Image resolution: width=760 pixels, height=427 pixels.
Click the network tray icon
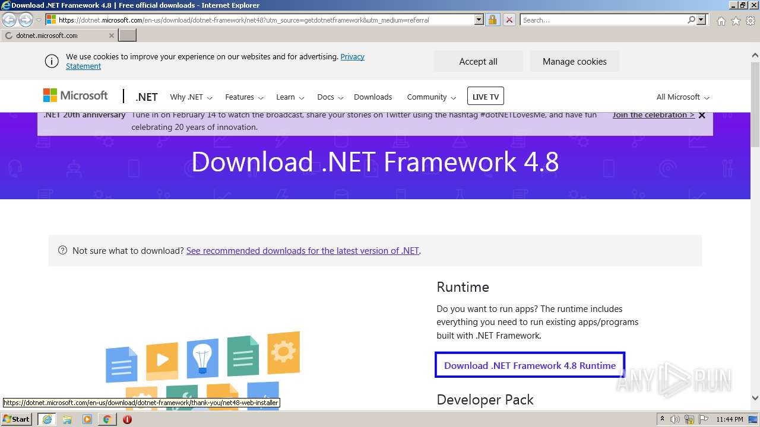(x=689, y=419)
